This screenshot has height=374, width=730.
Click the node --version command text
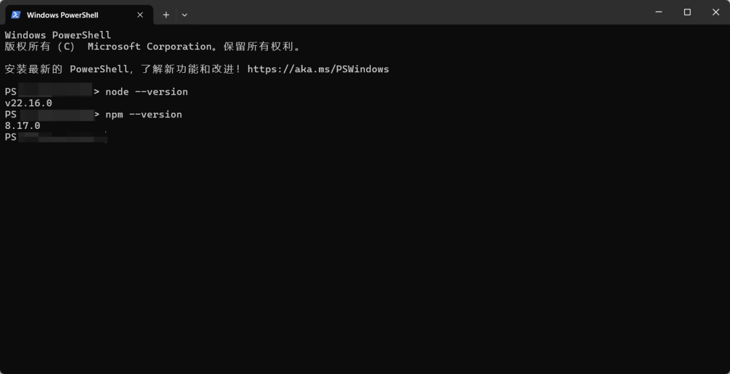(147, 92)
